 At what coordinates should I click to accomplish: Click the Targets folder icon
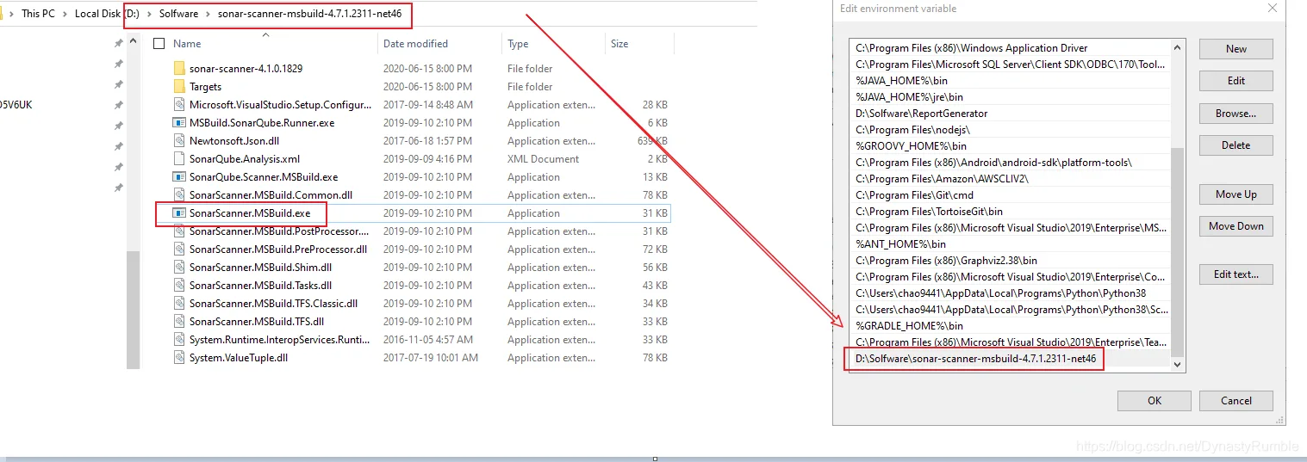(x=179, y=86)
